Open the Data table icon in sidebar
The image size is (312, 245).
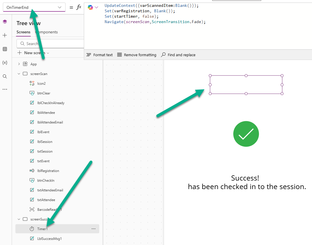[5, 49]
